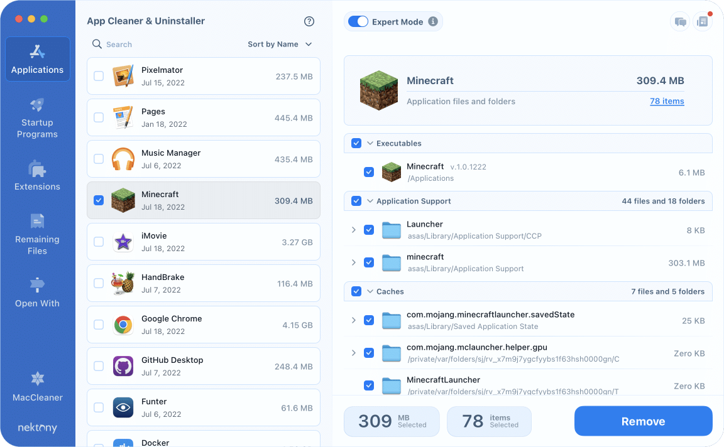Viewport: 724px width, 447px height.
Task: Uncheck the Minecraft app checkbox
Action: pos(99,200)
